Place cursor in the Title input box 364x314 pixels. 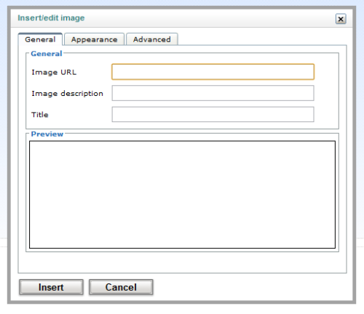[213, 114]
